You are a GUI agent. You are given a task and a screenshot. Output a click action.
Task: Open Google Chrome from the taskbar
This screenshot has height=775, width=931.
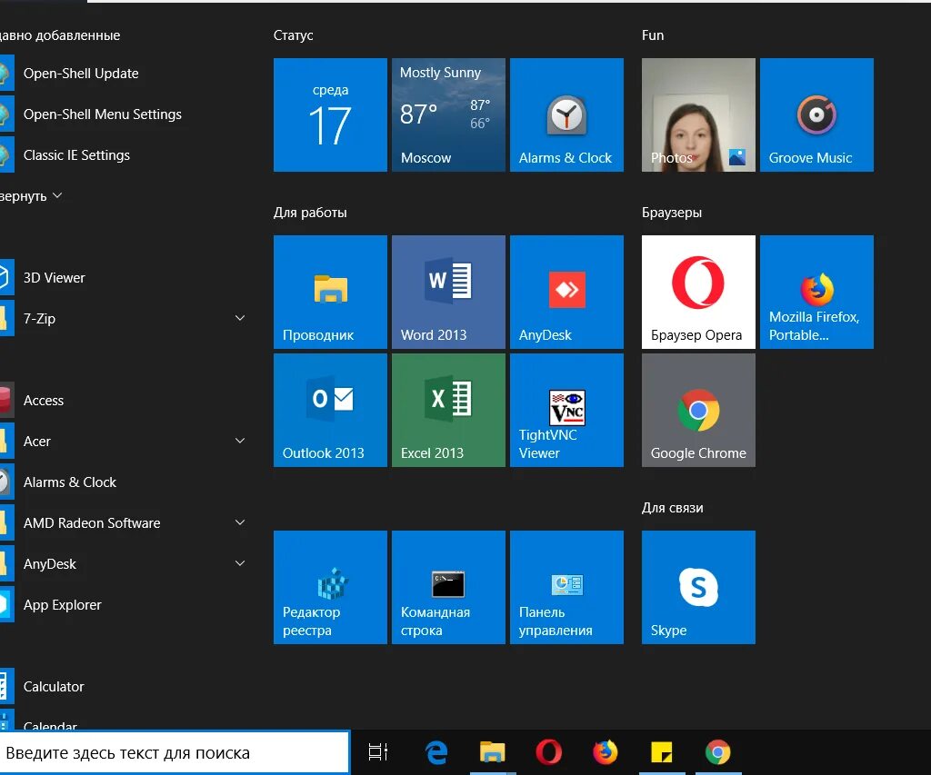coord(718,752)
